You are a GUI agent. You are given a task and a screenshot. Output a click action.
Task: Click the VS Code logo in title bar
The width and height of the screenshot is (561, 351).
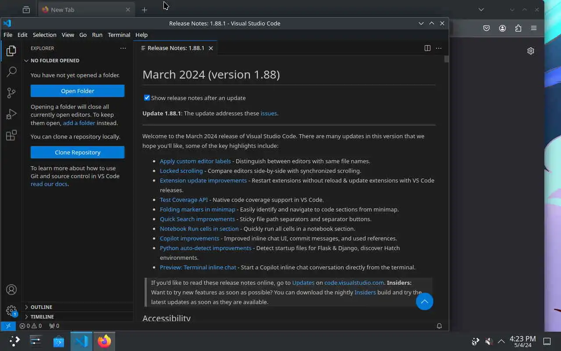click(7, 23)
